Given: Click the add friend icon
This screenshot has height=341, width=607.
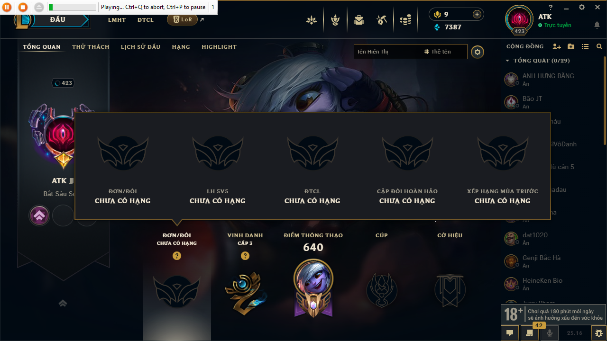Looking at the screenshot, I should coord(557,46).
